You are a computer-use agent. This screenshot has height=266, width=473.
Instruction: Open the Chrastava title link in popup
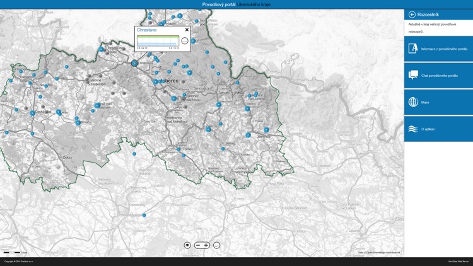(x=146, y=30)
